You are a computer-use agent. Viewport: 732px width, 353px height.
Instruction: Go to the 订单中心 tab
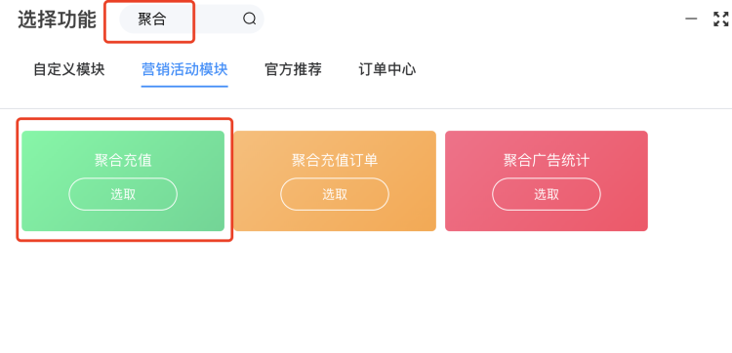(387, 69)
